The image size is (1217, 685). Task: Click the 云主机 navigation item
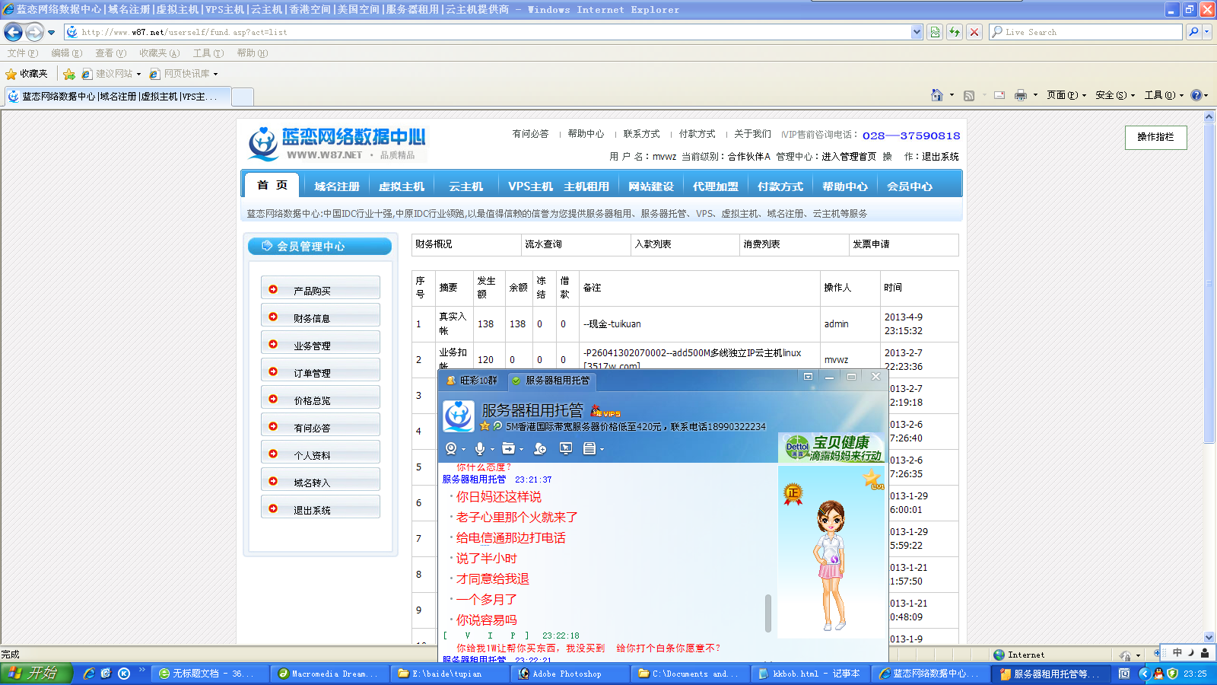(466, 186)
